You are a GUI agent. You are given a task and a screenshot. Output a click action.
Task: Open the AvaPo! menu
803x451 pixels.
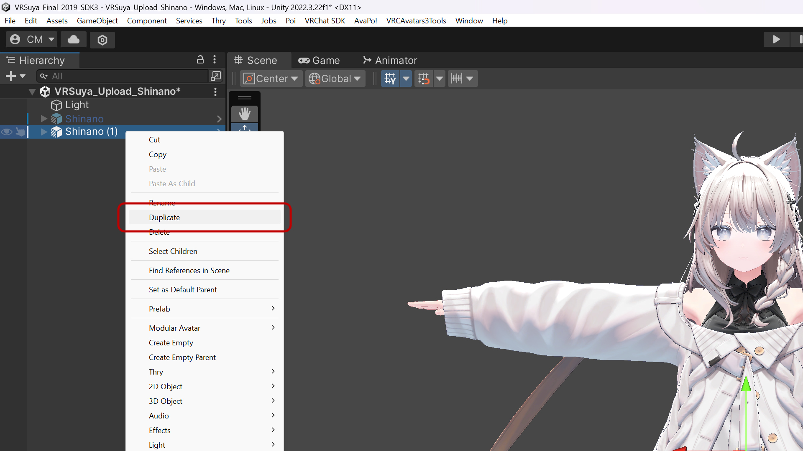[366, 21]
